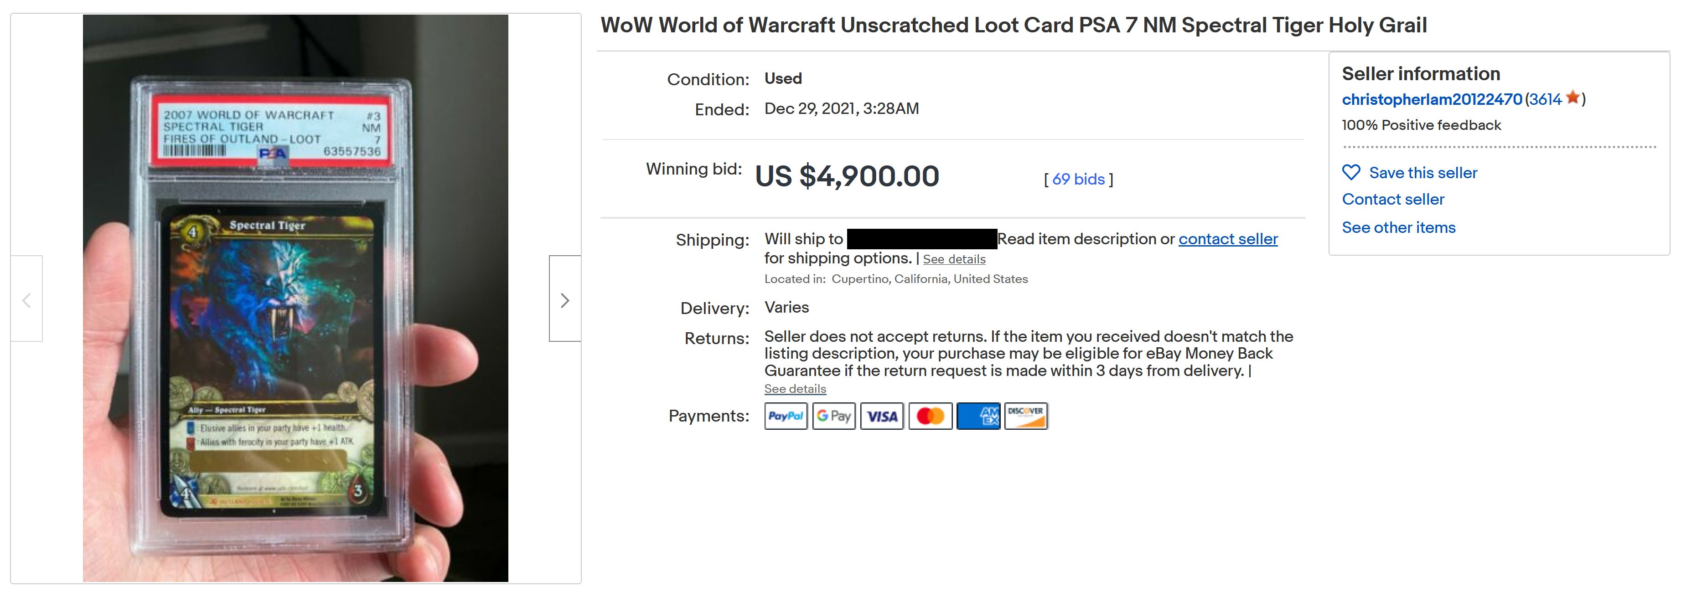Click the Contact seller sidebar link
1686x592 pixels.
point(1393,200)
